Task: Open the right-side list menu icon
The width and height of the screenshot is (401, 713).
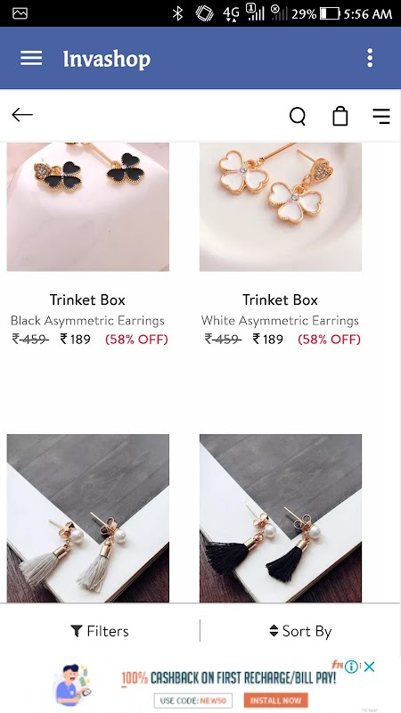Action: (x=381, y=116)
